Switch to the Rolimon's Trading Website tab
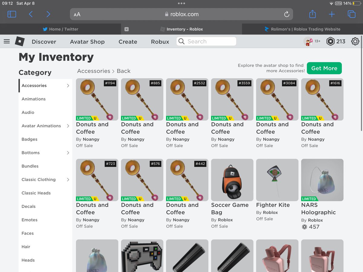The width and height of the screenshot is (363, 272). (302, 29)
